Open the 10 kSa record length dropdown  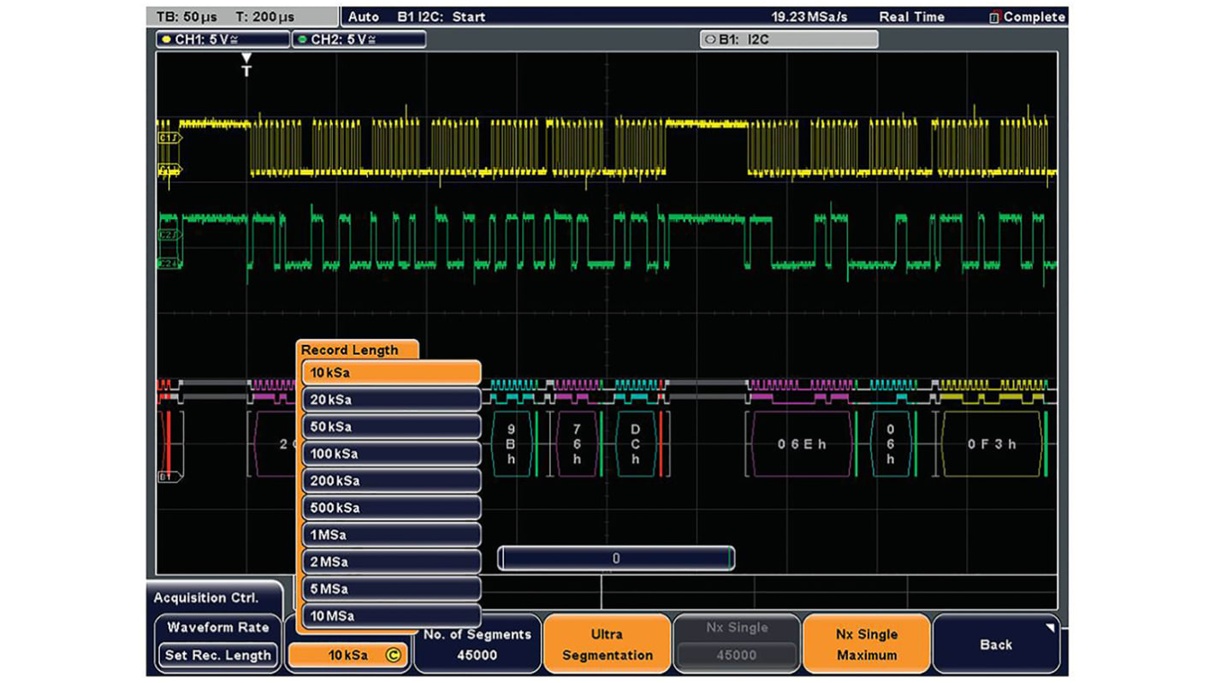[x=348, y=656]
